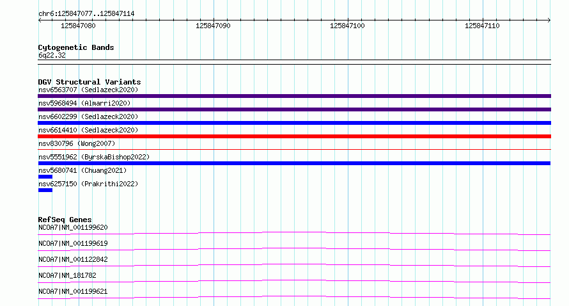Click ruler position 125847100

tap(347, 26)
